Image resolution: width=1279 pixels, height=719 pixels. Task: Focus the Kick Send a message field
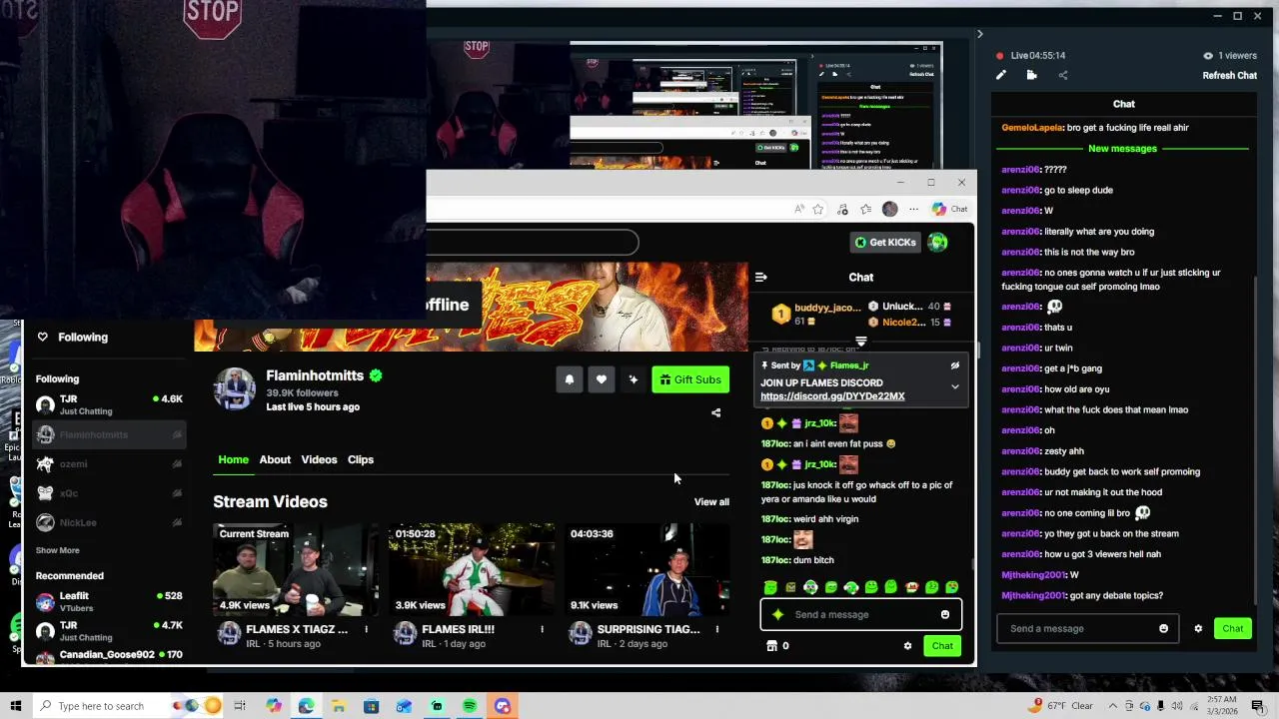pos(860,615)
